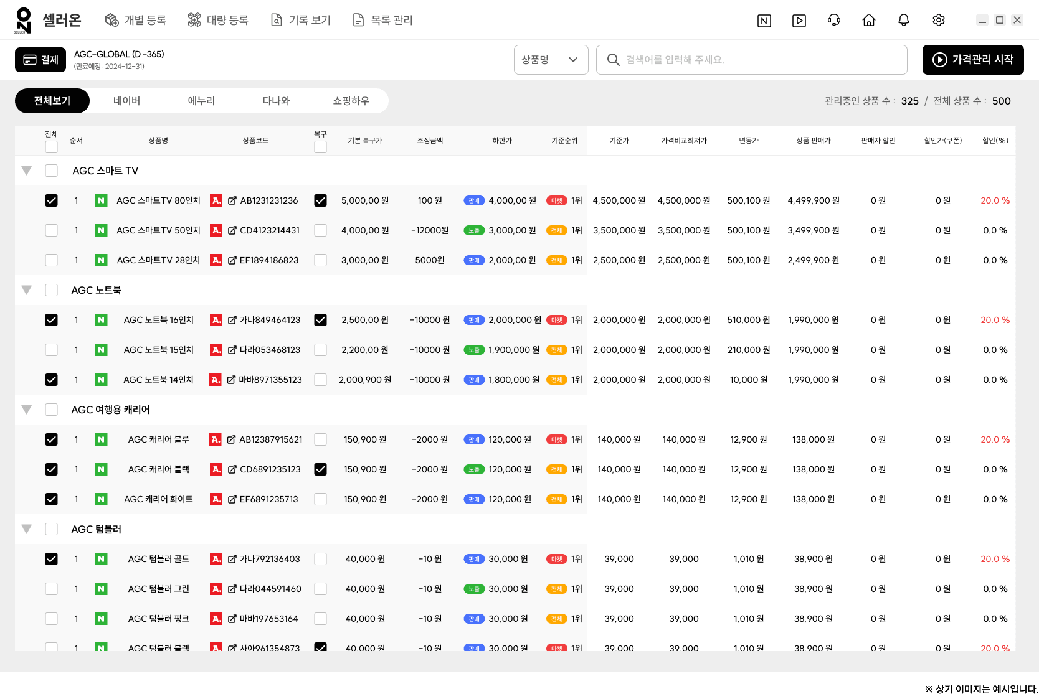Open 기록 보기 record viewer
Image resolution: width=1039 pixels, height=699 pixels.
(300, 20)
